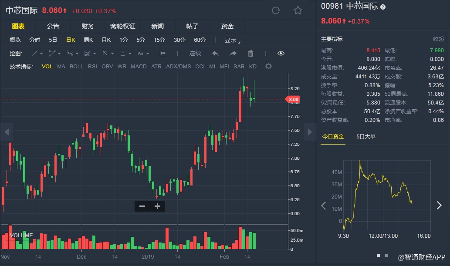Open the 5日大单 tab
Viewport: 450px width, 266px height.
coord(366,137)
